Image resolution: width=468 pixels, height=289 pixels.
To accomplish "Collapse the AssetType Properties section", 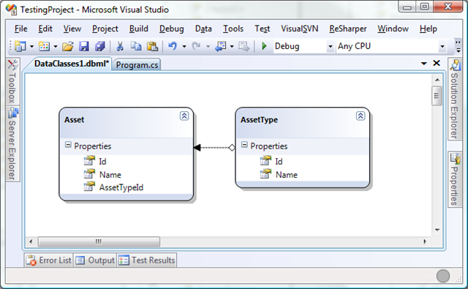I will (244, 145).
